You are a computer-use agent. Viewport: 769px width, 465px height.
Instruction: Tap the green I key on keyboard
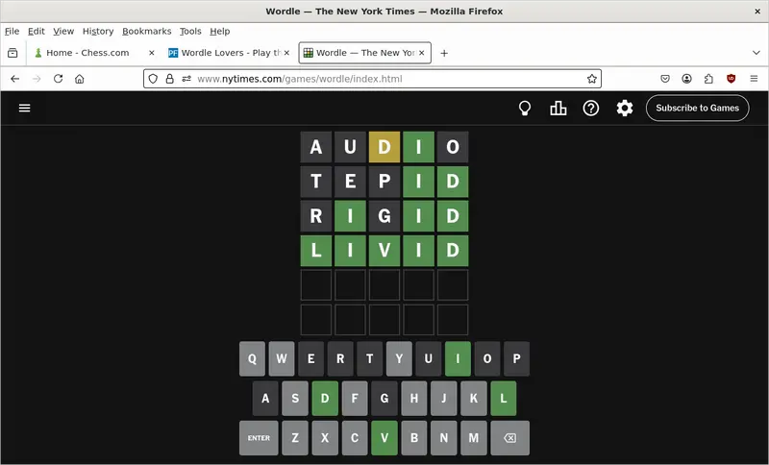[x=459, y=358]
